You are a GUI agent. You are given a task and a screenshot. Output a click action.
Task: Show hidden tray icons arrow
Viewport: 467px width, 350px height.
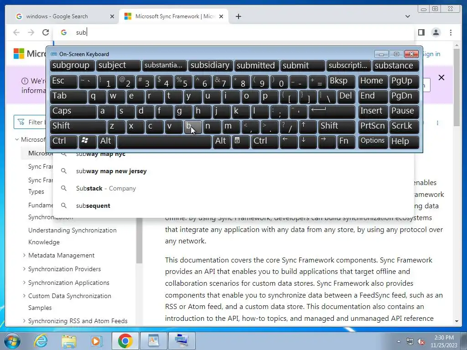tap(399, 341)
